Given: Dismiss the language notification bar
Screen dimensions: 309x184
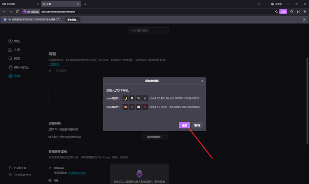Looking at the screenshot, I should coord(304,20).
